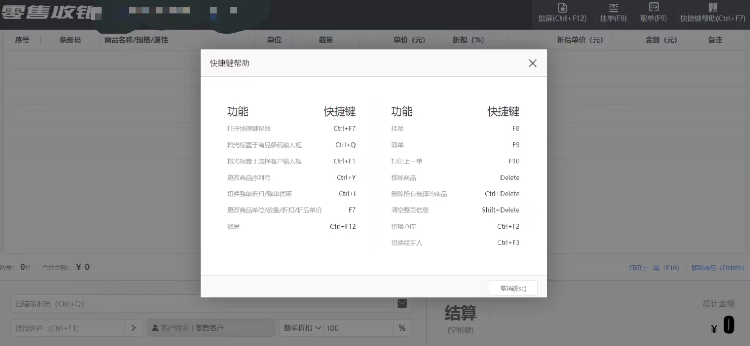The image size is (750, 346).
Task: Click the 快捷键帮助 barcode icon in top bar
Action: tap(713, 8)
